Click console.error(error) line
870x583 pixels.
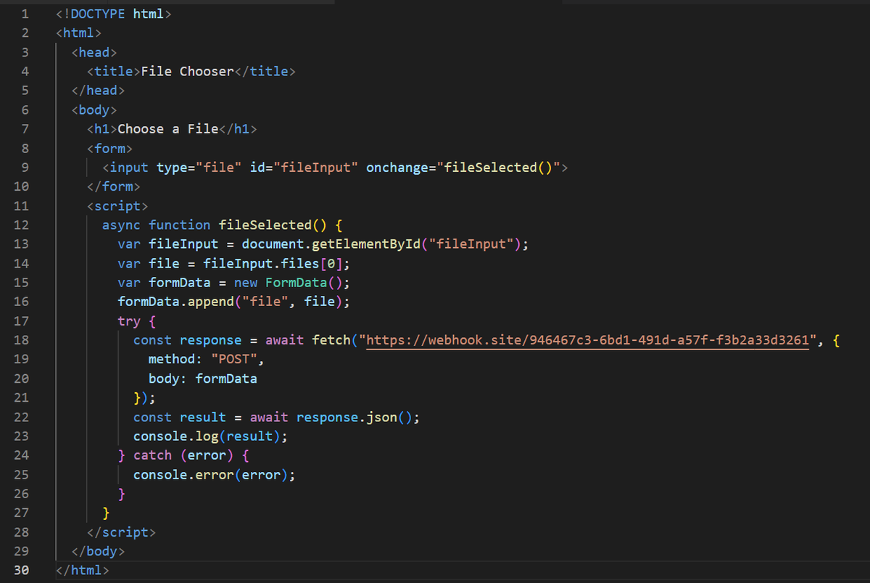pos(215,475)
